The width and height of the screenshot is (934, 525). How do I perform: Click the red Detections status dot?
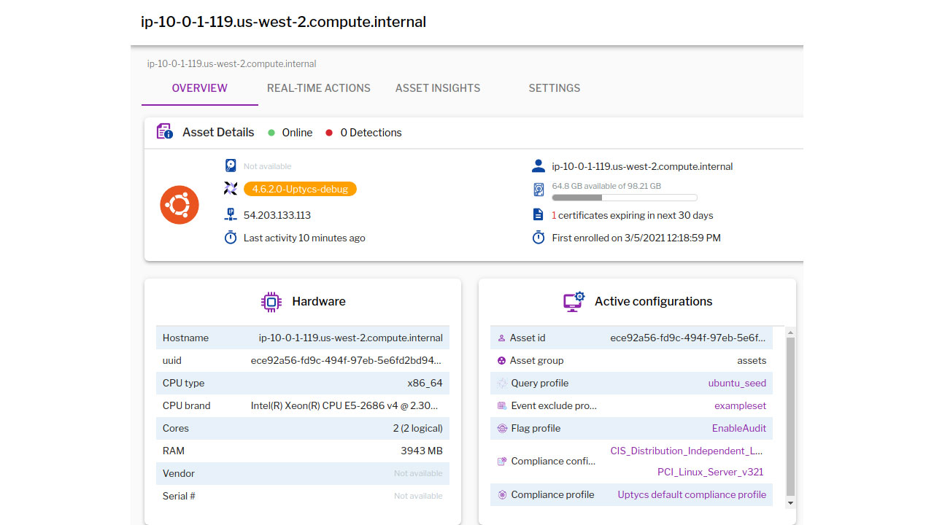point(329,133)
